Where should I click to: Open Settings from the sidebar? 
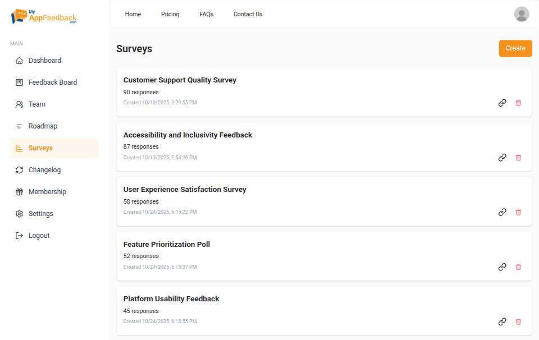point(42,213)
